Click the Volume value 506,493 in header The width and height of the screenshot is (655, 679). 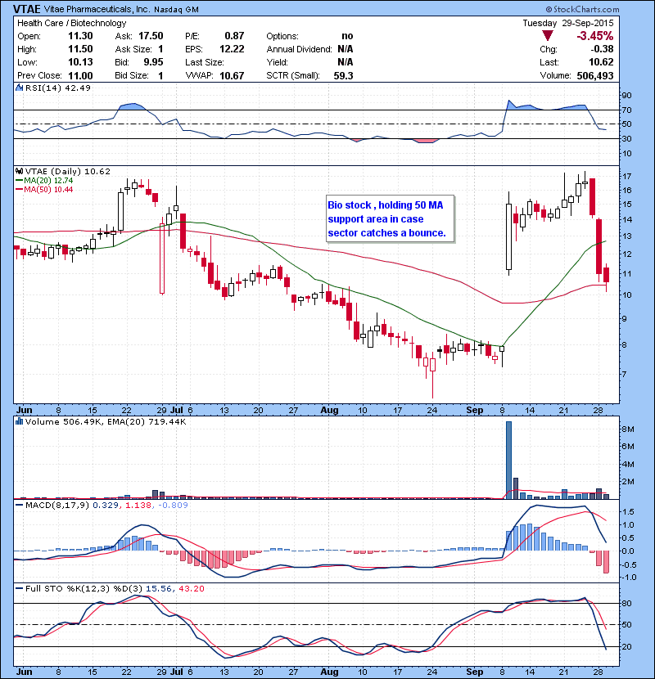tap(595, 75)
